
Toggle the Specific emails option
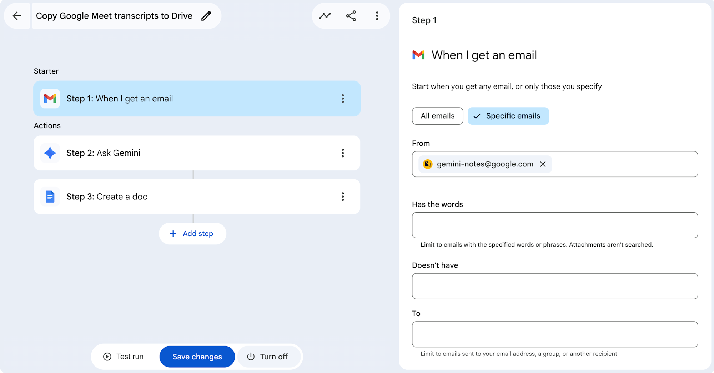(x=508, y=116)
